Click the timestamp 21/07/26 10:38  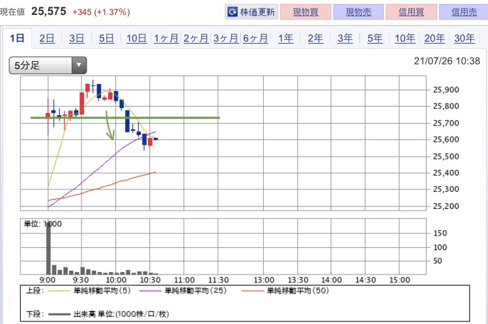(x=447, y=61)
